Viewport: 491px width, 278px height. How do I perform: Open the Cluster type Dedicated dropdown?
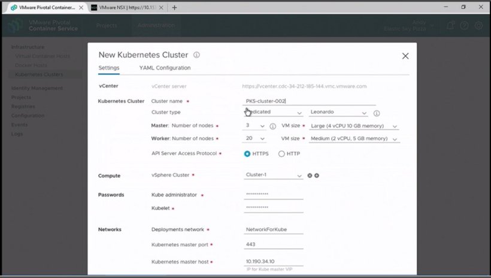(274, 113)
